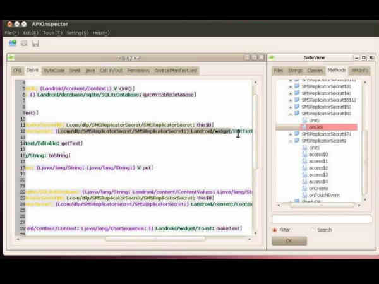Click the open APK toolbar icon
This screenshot has width=379, height=284.
point(13,44)
